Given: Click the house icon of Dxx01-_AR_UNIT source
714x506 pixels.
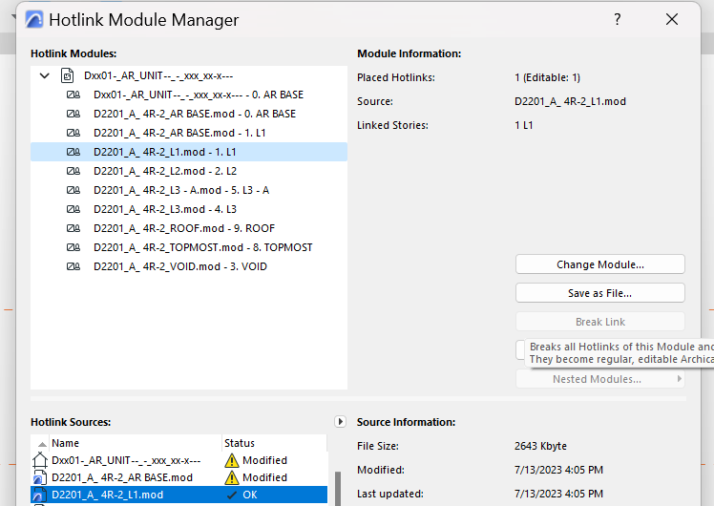Looking at the screenshot, I should pyautogui.click(x=39, y=460).
